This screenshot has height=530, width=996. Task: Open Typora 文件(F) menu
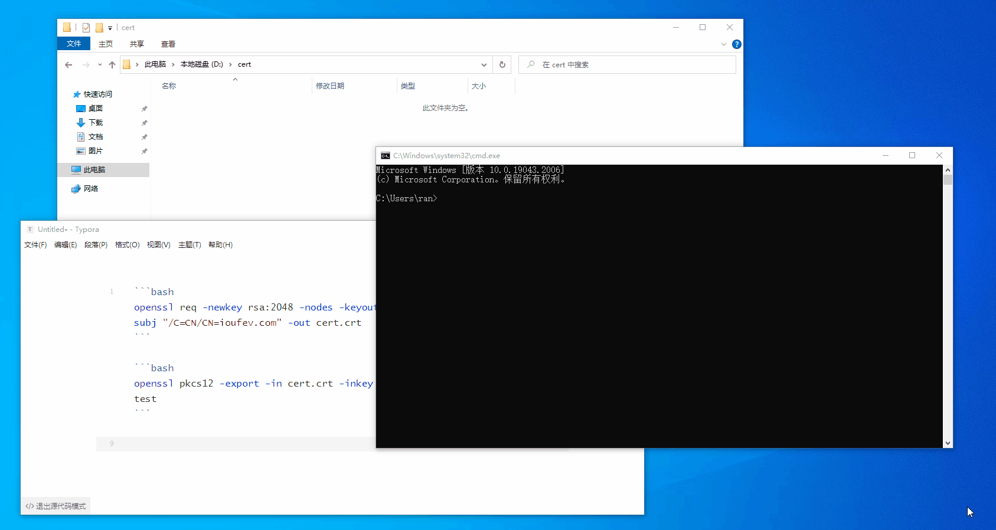[x=35, y=245]
